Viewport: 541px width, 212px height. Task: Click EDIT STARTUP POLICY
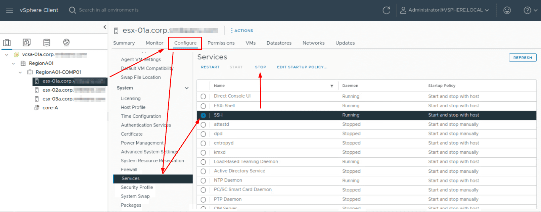(x=302, y=67)
